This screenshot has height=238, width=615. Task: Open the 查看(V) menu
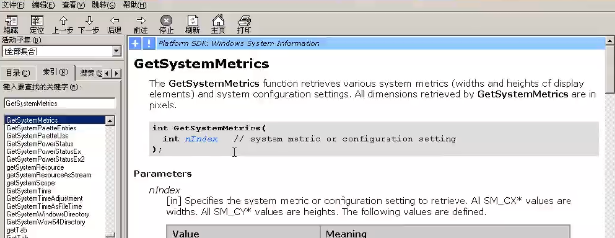[x=73, y=5]
